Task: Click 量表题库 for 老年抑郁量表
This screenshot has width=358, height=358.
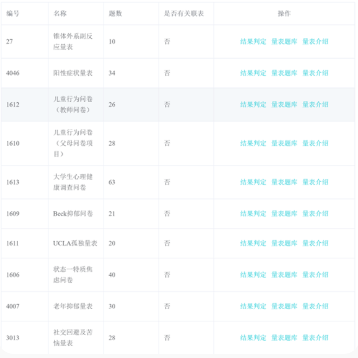Action: (x=284, y=307)
